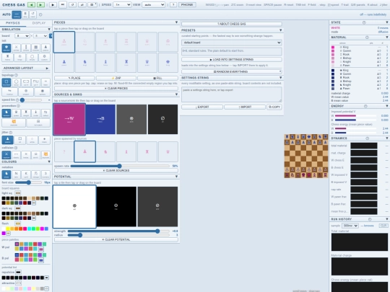Open the default board presets dropdown
390x292 pixels.
click(232, 43)
